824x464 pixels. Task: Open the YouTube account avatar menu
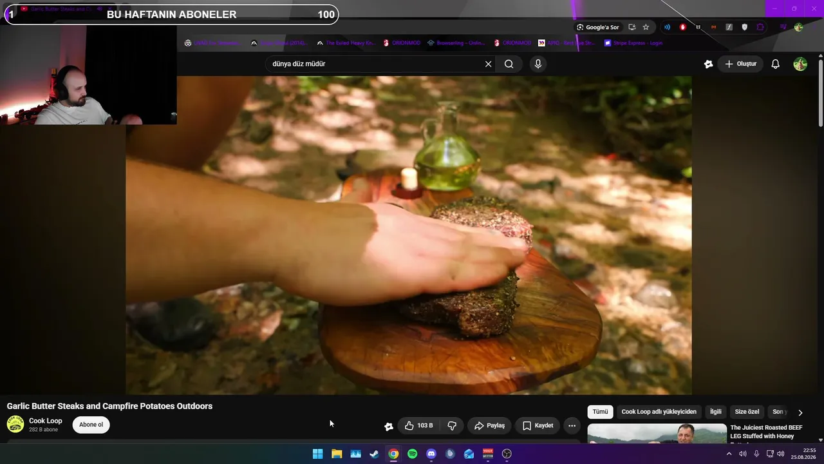click(800, 64)
